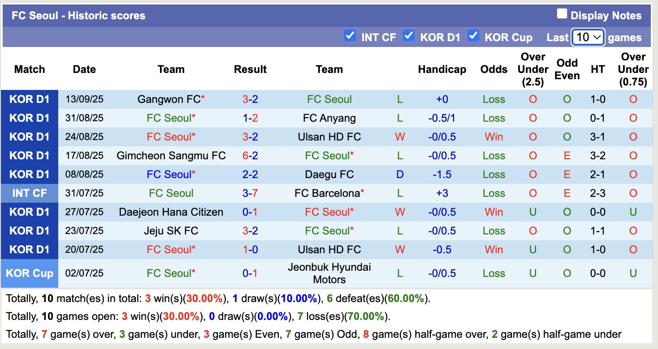Uncheck the INT CF filter
Image resolution: width=658 pixels, height=349 pixels.
point(350,36)
